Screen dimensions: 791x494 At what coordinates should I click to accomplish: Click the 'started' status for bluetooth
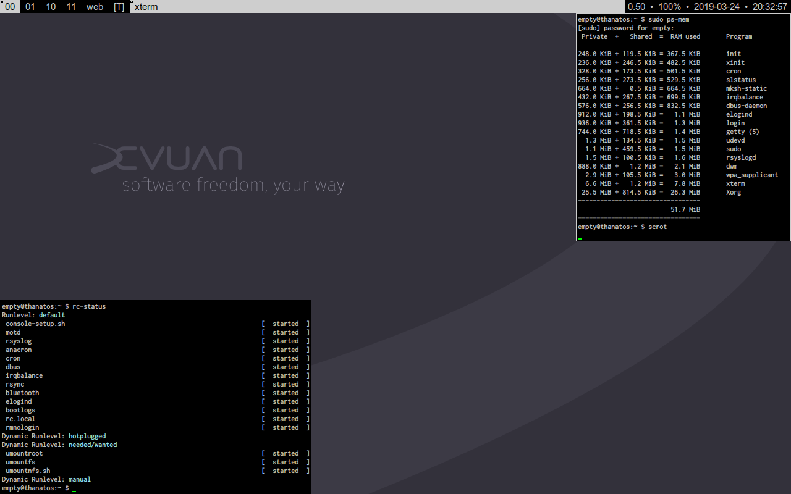click(x=286, y=393)
